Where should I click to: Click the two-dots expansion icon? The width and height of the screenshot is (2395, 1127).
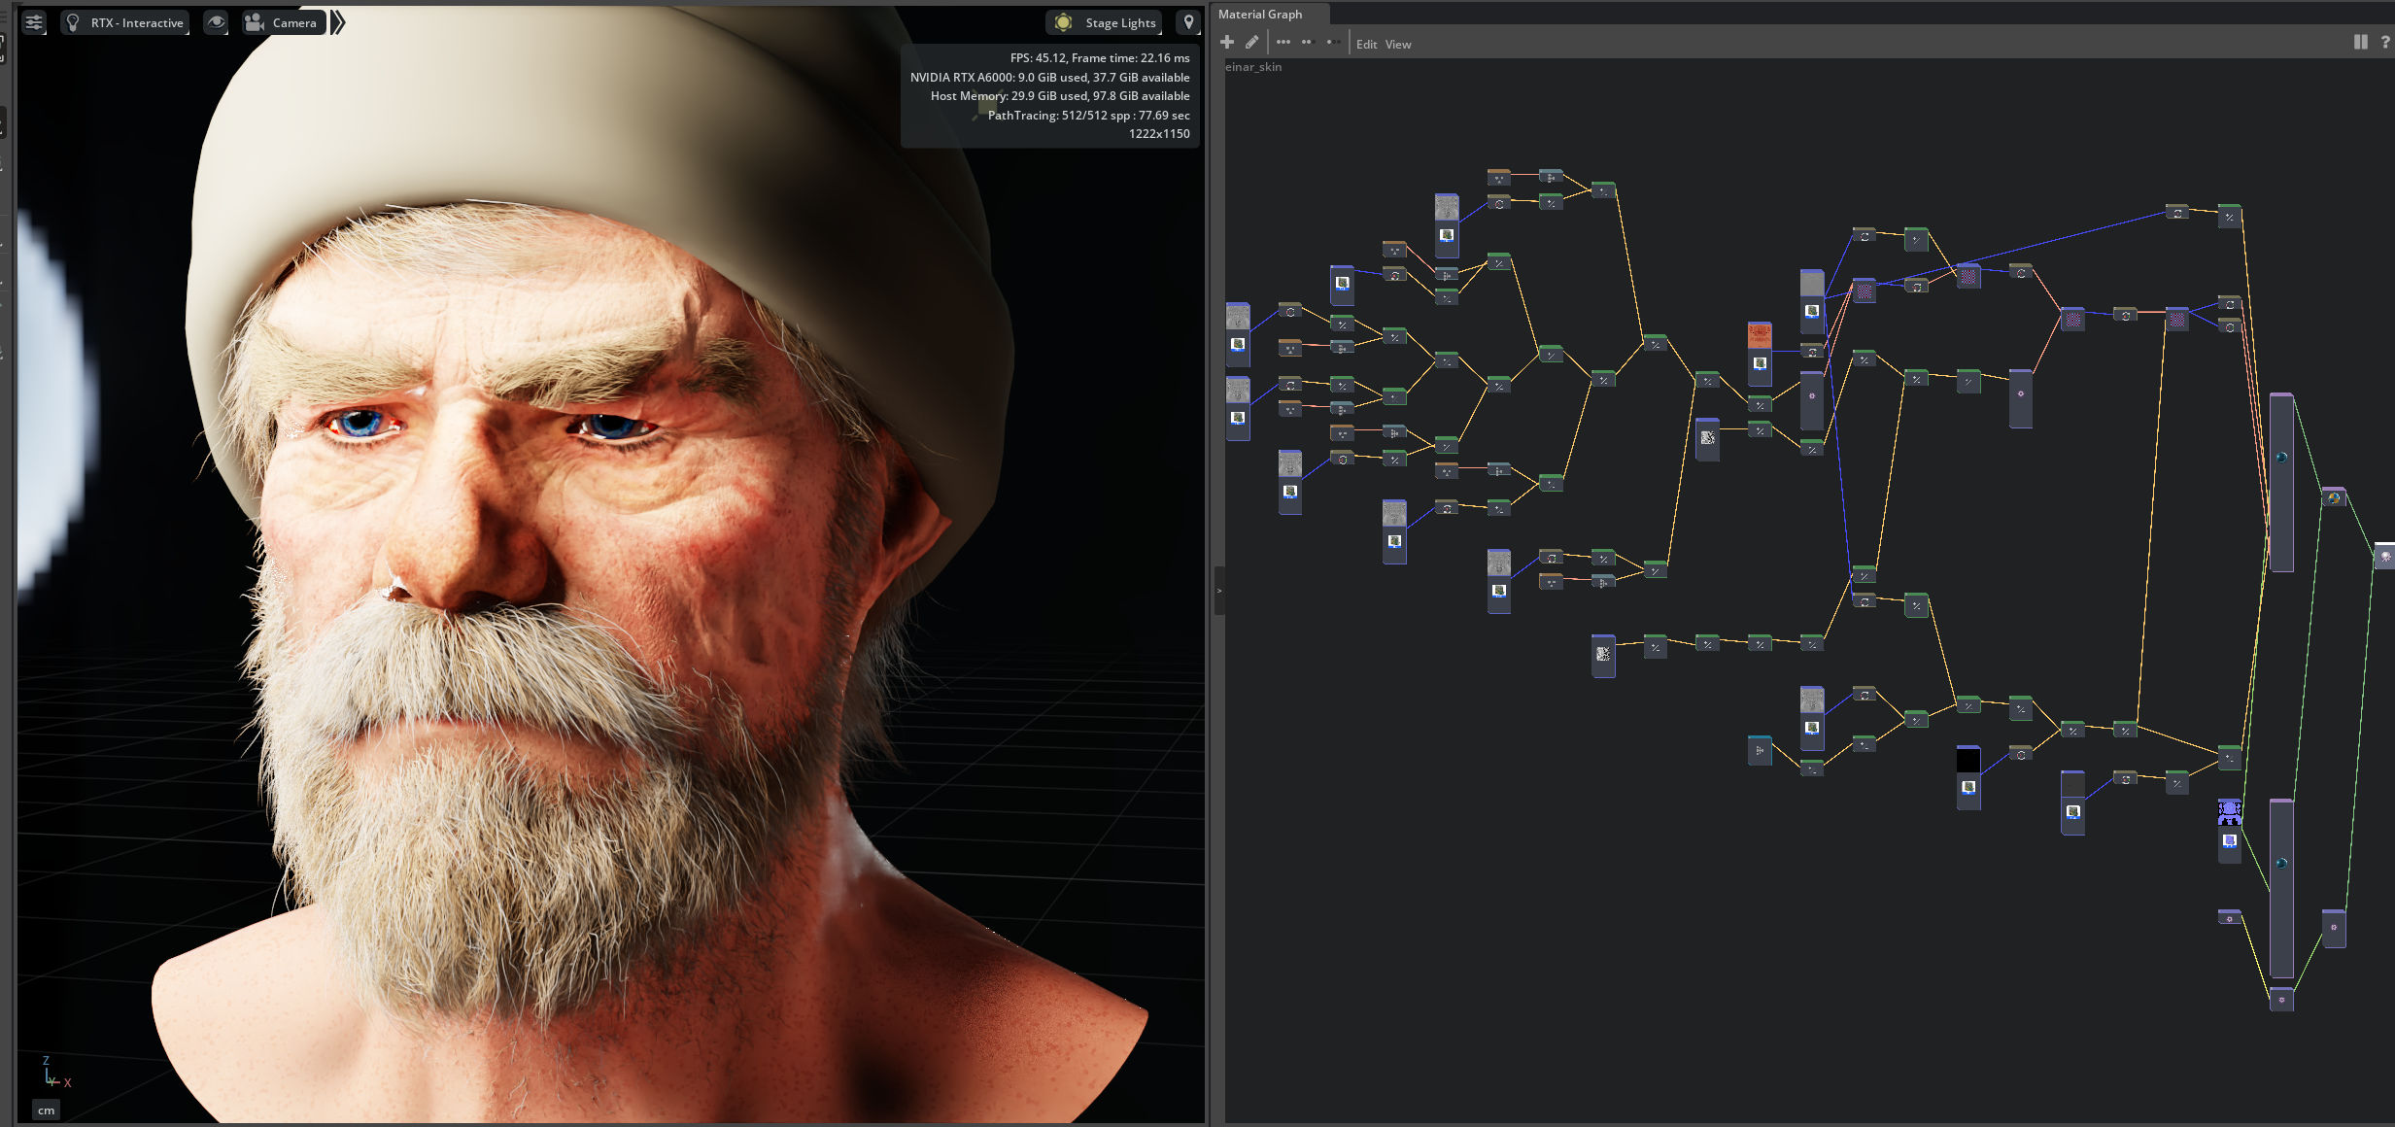tap(1307, 42)
